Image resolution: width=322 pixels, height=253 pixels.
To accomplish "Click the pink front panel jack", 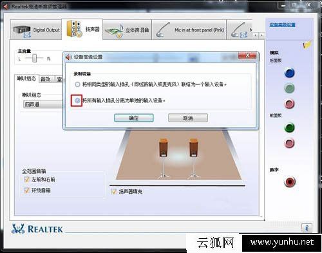I will click(x=289, y=143).
